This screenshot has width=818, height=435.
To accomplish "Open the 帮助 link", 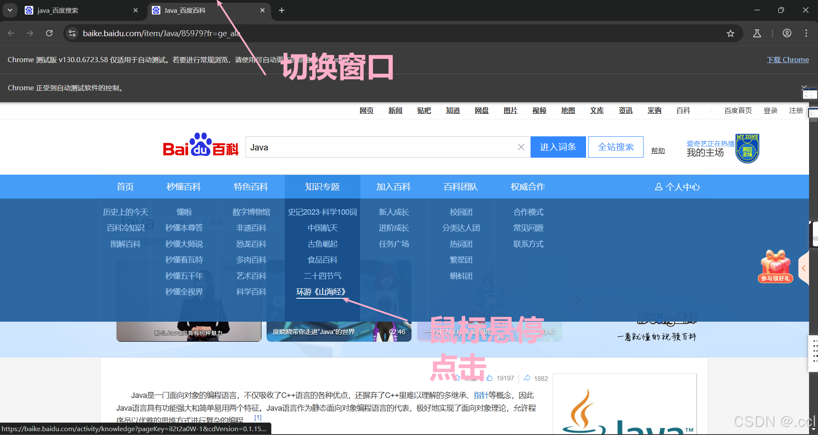I will [658, 150].
